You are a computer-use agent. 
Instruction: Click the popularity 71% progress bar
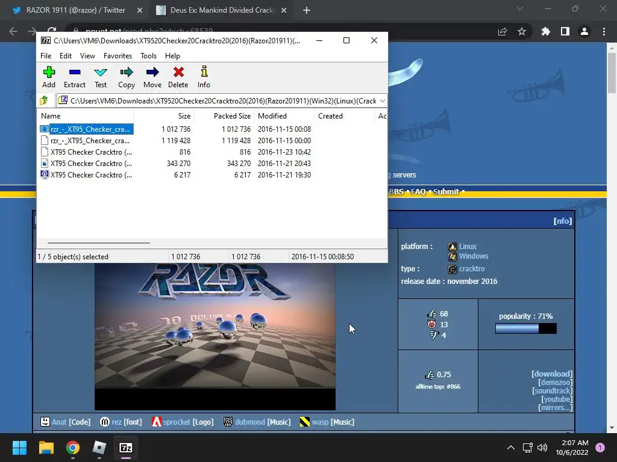(525, 328)
